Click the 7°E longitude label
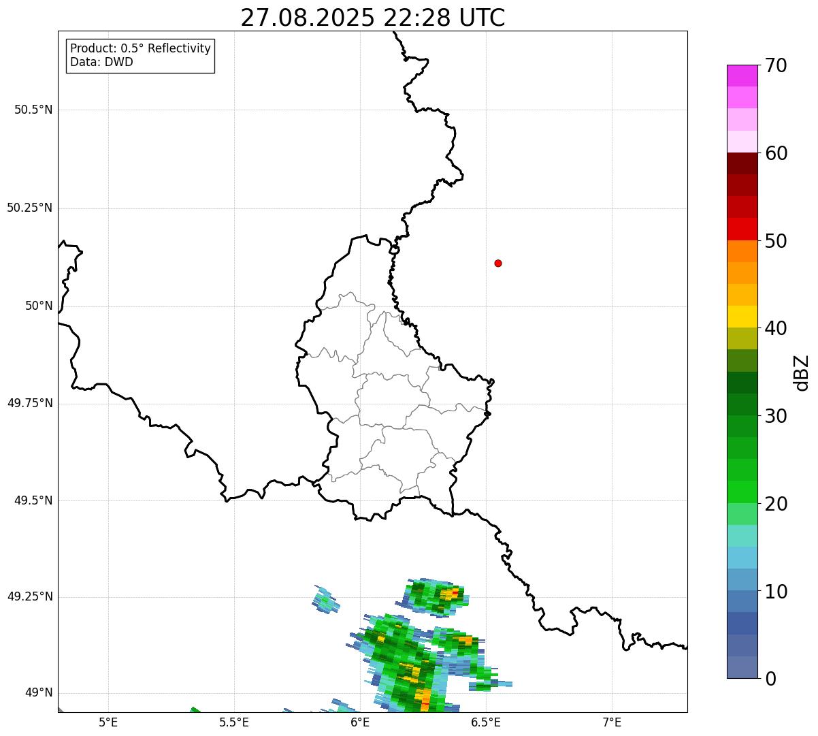 point(612,722)
